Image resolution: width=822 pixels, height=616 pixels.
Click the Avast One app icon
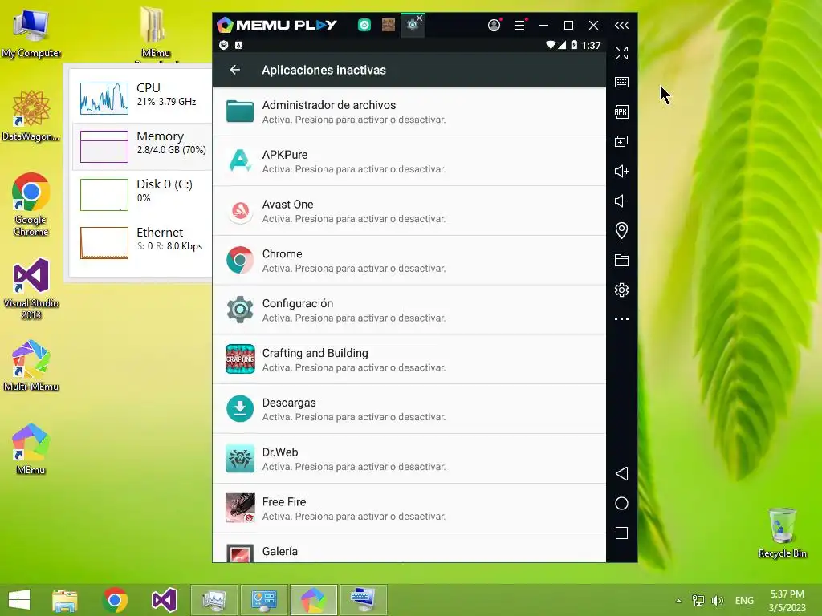[x=240, y=211]
